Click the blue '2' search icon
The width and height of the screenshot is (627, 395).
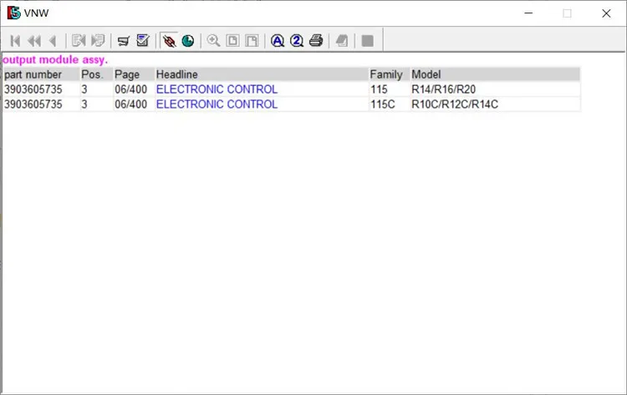[297, 41]
